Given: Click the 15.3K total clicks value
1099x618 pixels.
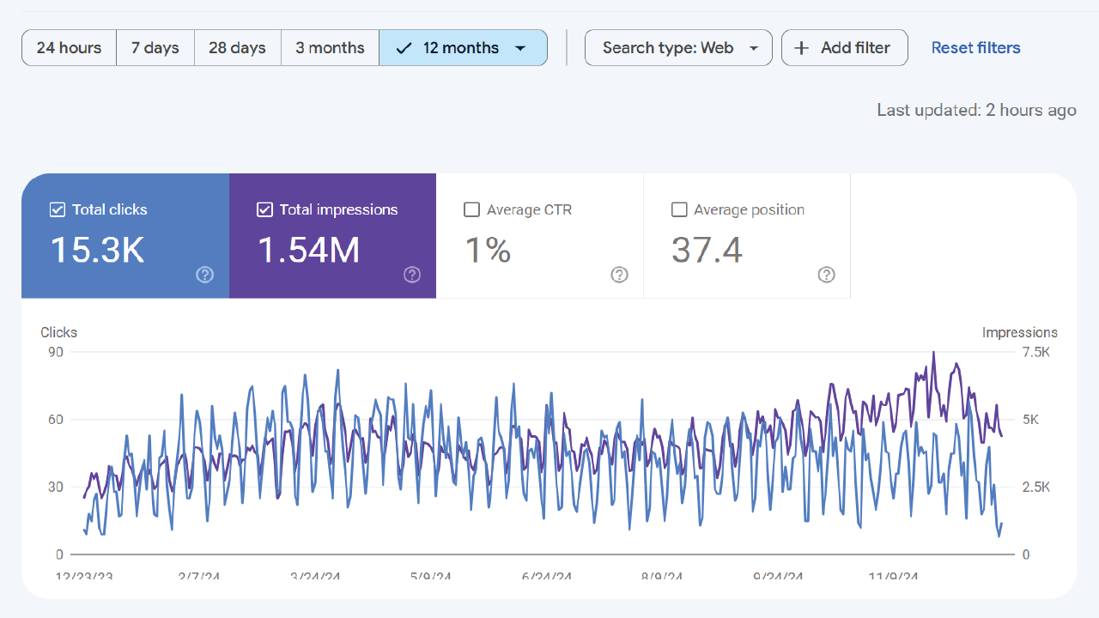Looking at the screenshot, I should pos(97,250).
